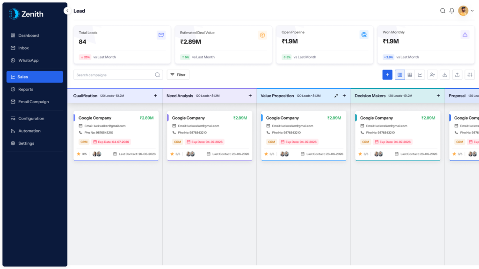
Task: Collapse the sidebar with the chevron button
Action: click(67, 11)
